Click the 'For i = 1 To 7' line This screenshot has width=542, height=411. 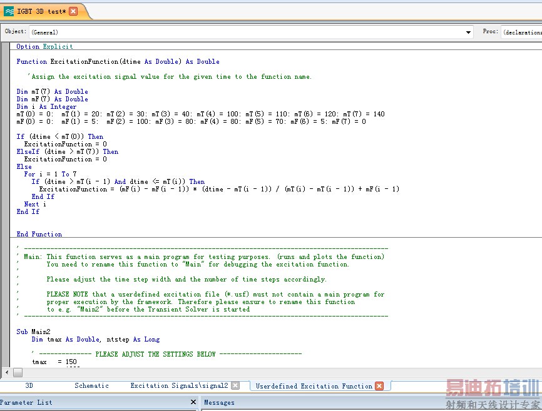click(50, 174)
